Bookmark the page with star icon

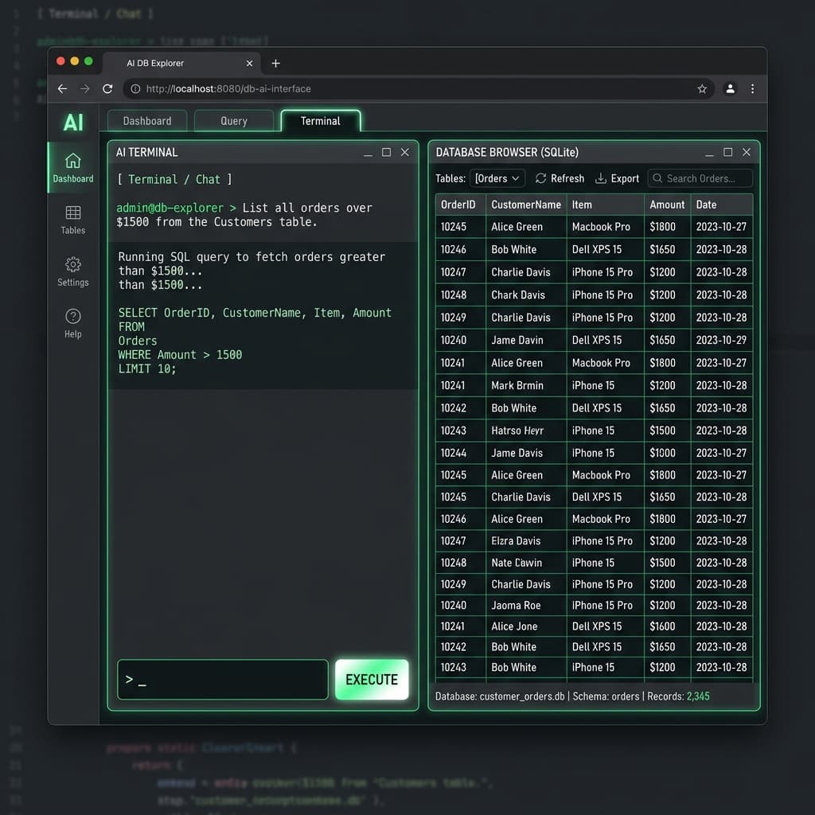(x=702, y=89)
